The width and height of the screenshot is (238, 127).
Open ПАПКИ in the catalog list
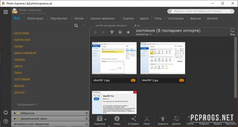[18, 46]
